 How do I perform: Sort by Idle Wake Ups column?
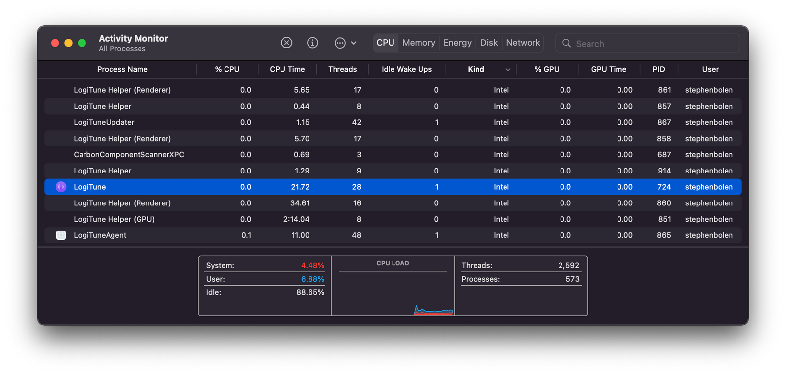click(407, 69)
